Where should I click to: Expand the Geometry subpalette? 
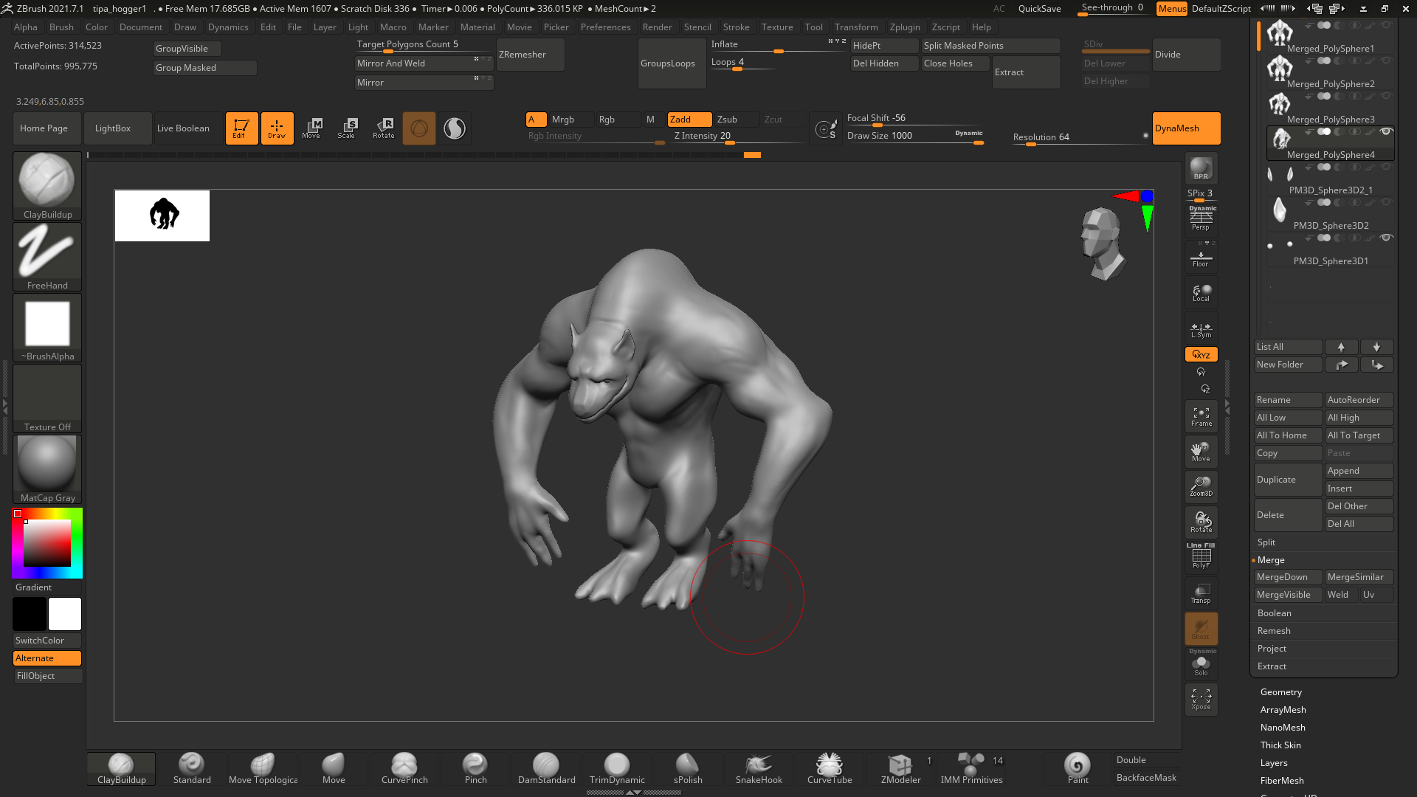pyautogui.click(x=1281, y=692)
